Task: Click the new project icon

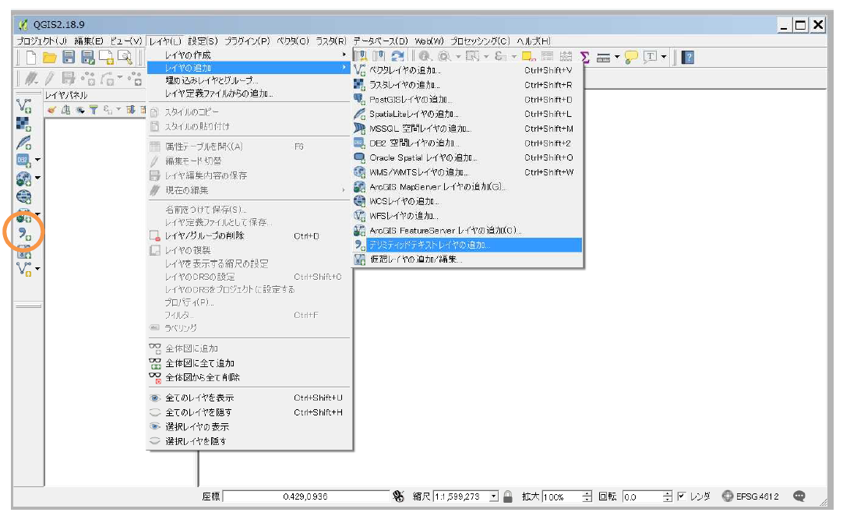Action: click(x=29, y=57)
